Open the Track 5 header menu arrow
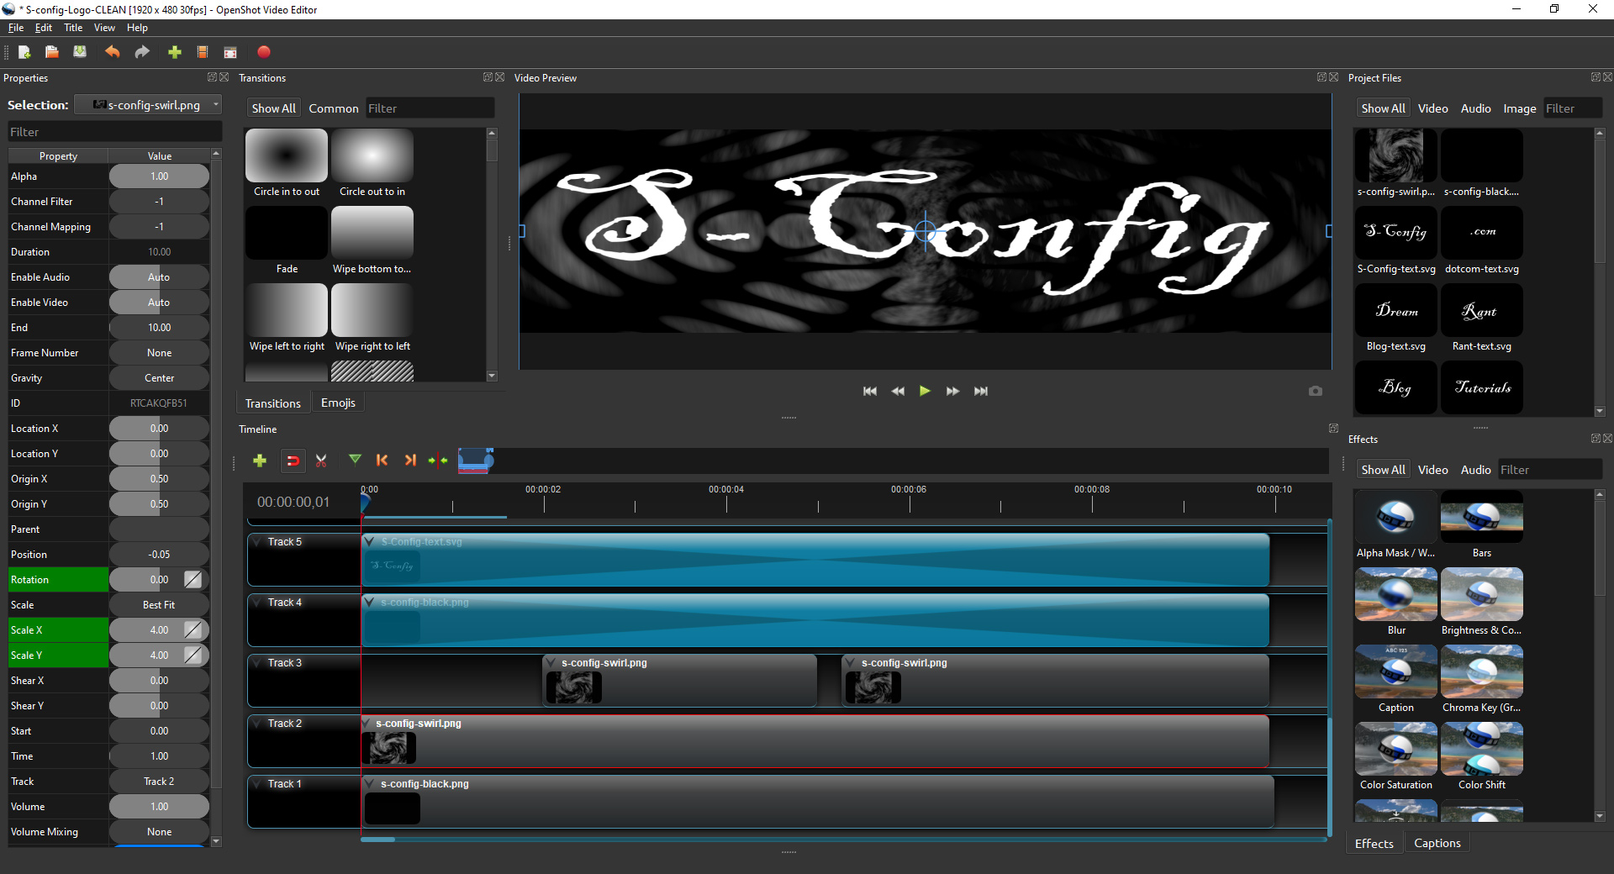 (256, 542)
